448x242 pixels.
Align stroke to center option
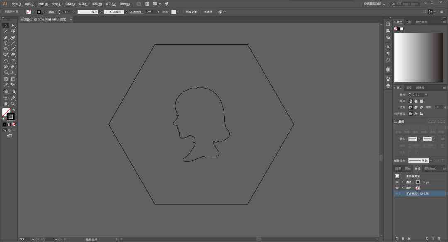[x=411, y=113]
